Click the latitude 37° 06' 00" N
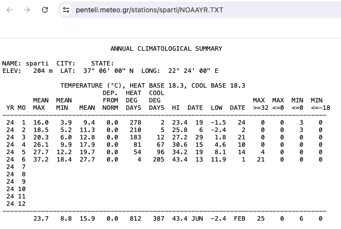The width and height of the screenshot is (341, 229). [x=108, y=71]
